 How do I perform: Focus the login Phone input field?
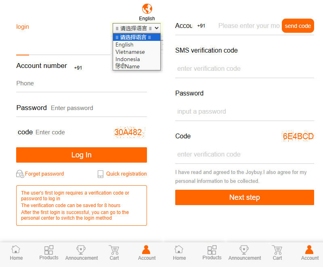pyautogui.click(x=81, y=83)
